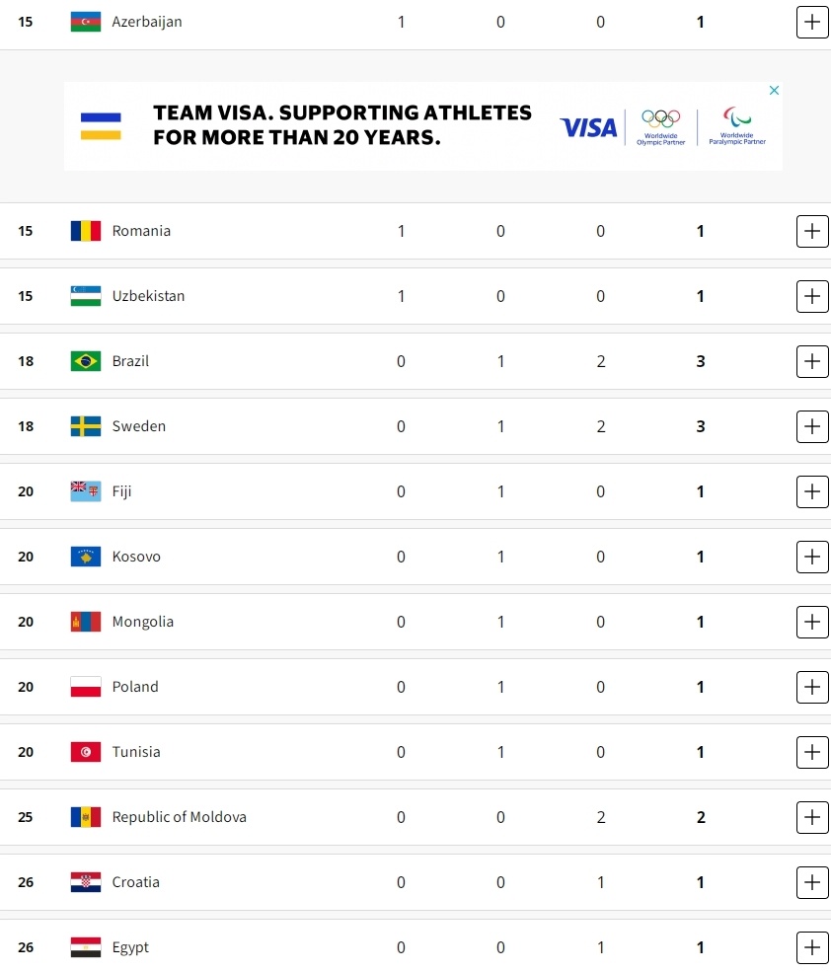Click the Croatia flag icon
This screenshot has height=972, width=831.
pyautogui.click(x=86, y=882)
